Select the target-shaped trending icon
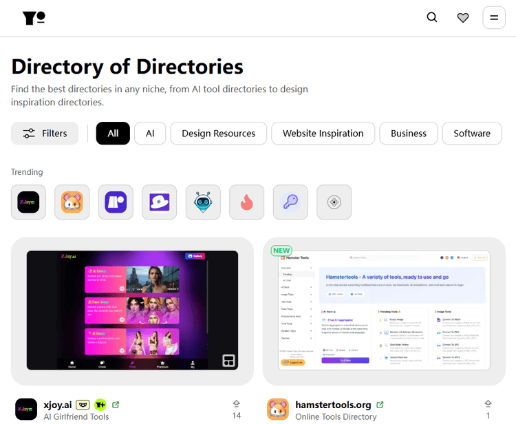Viewport: 516px width, 424px height. pos(334,202)
